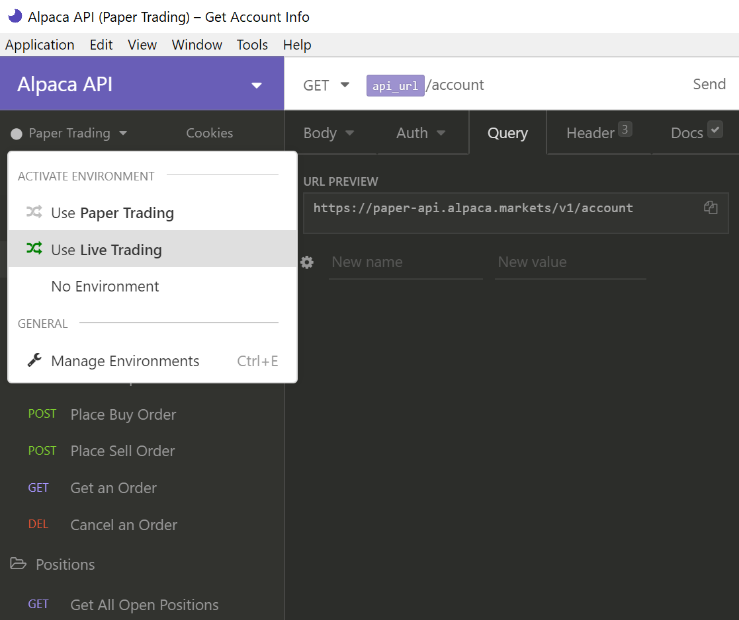Screen dimensions: 739x620
Task: Open the Tools menu
Action: (x=251, y=45)
